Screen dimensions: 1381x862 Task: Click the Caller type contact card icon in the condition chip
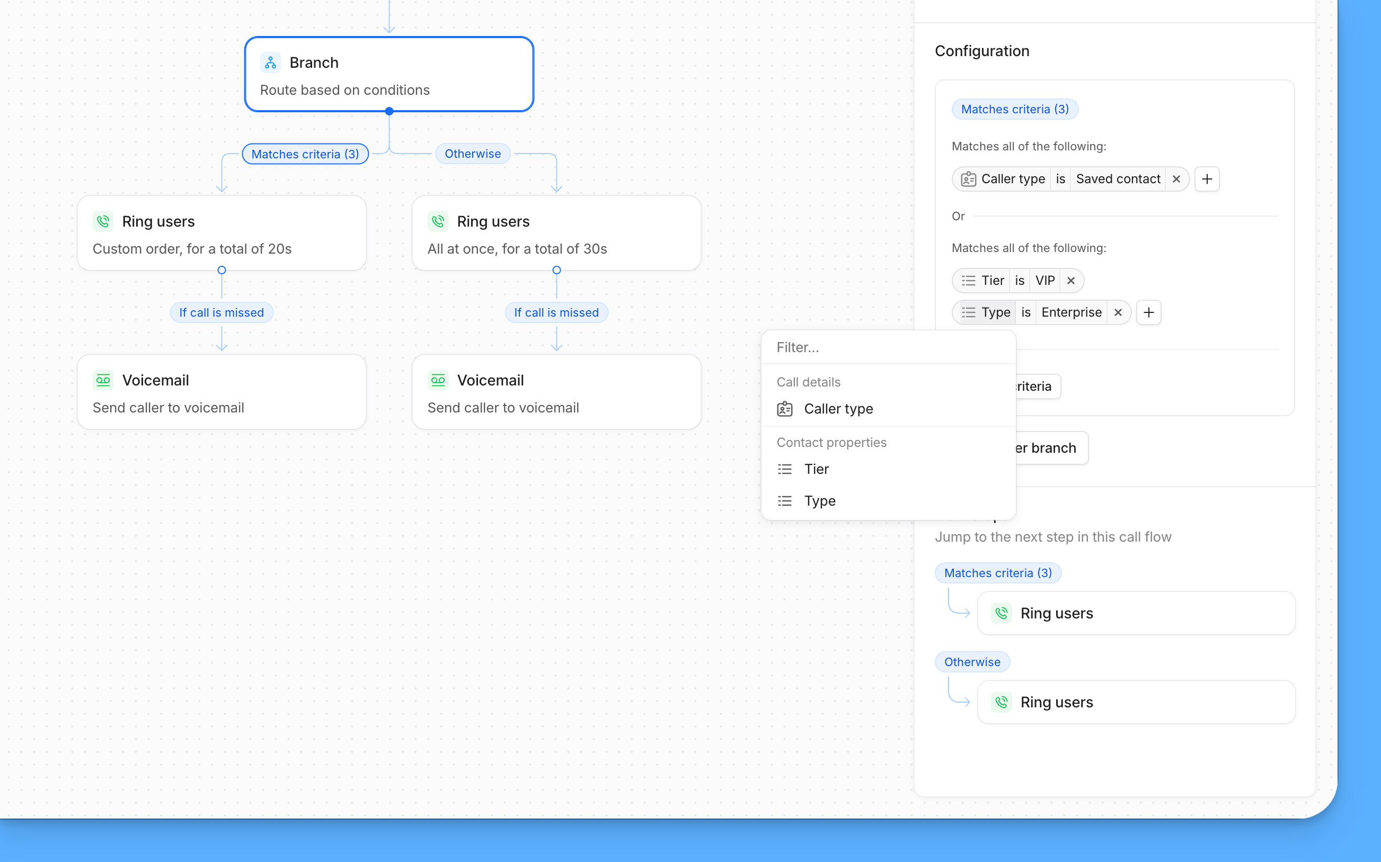click(x=968, y=179)
